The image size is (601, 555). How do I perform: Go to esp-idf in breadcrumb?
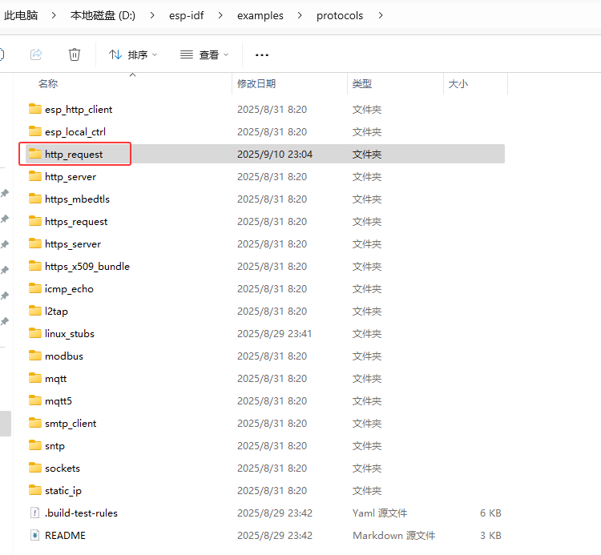pyautogui.click(x=186, y=15)
